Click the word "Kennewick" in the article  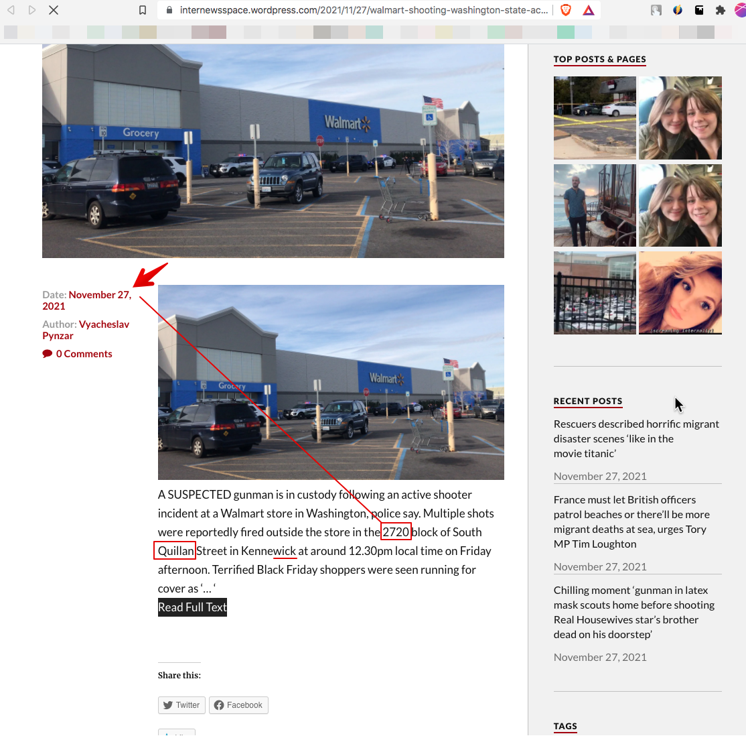tap(269, 551)
